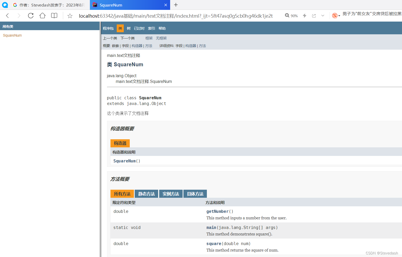Click the browser logo icon in tab bar

coord(5,5)
